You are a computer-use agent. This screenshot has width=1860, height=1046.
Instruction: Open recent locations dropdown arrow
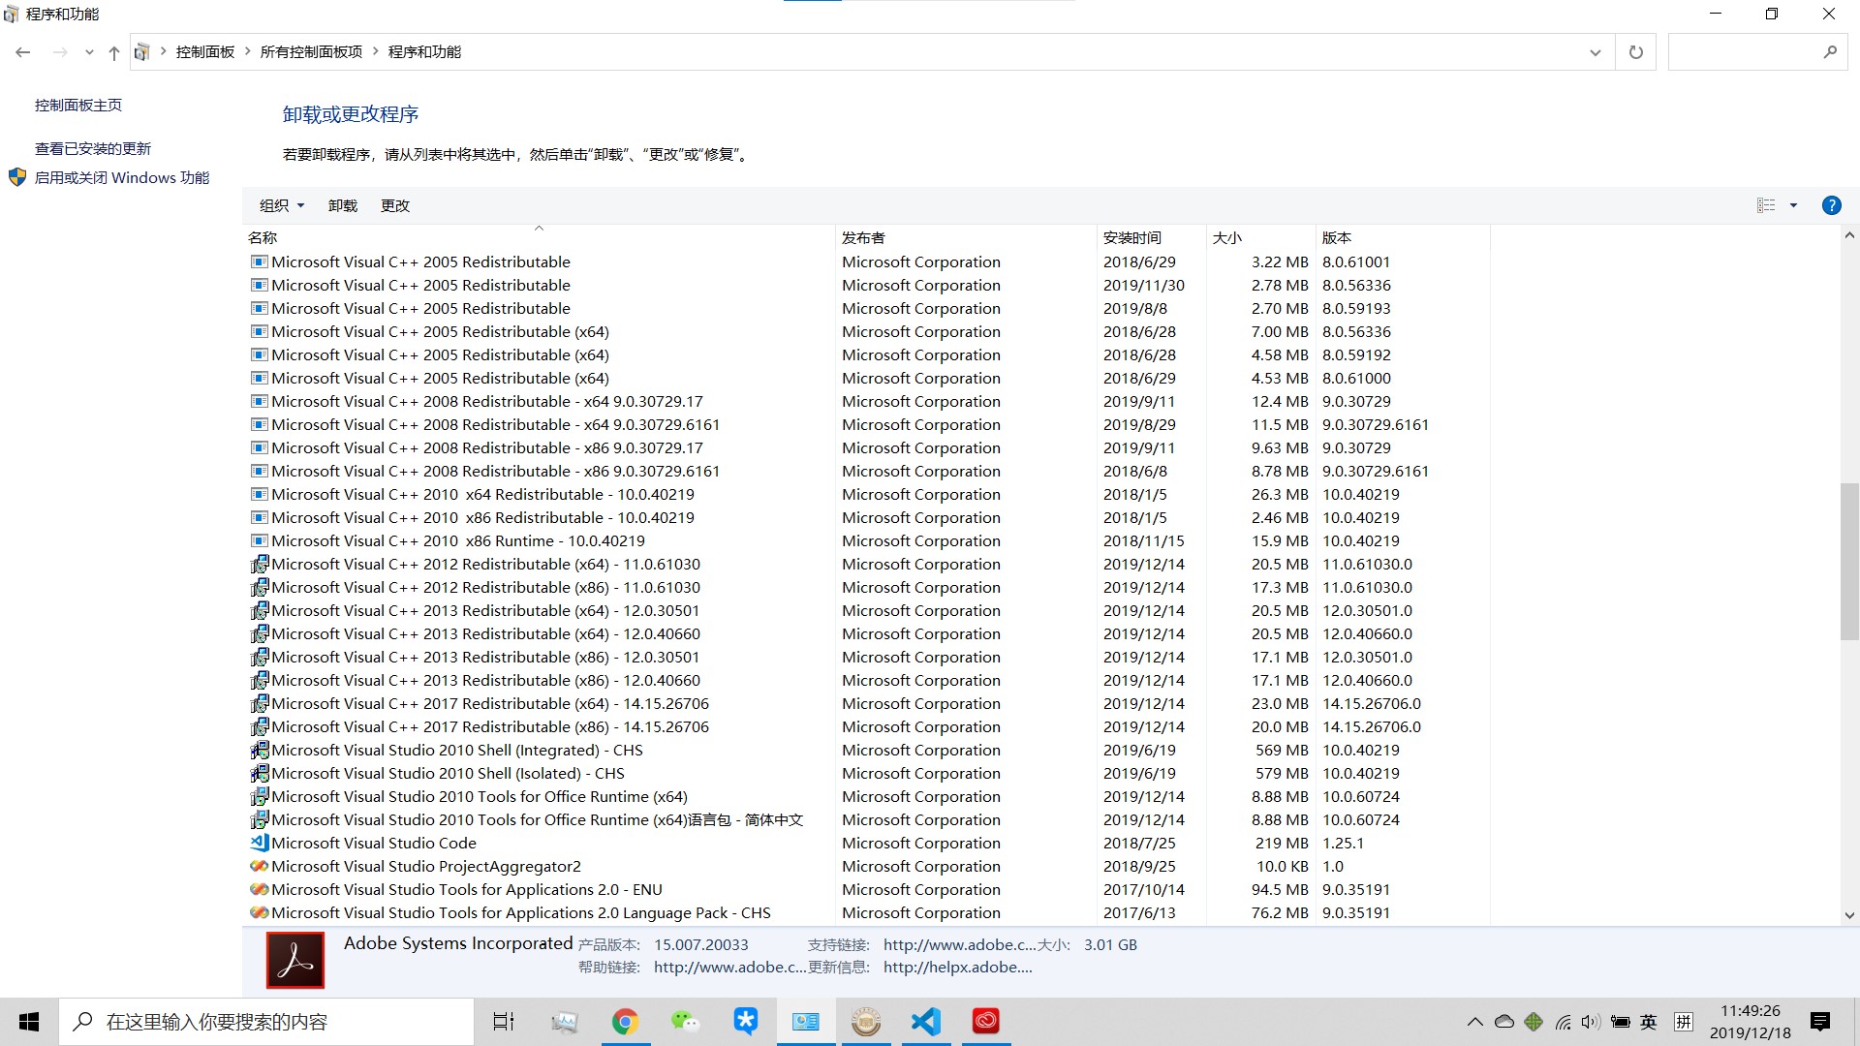[89, 52]
